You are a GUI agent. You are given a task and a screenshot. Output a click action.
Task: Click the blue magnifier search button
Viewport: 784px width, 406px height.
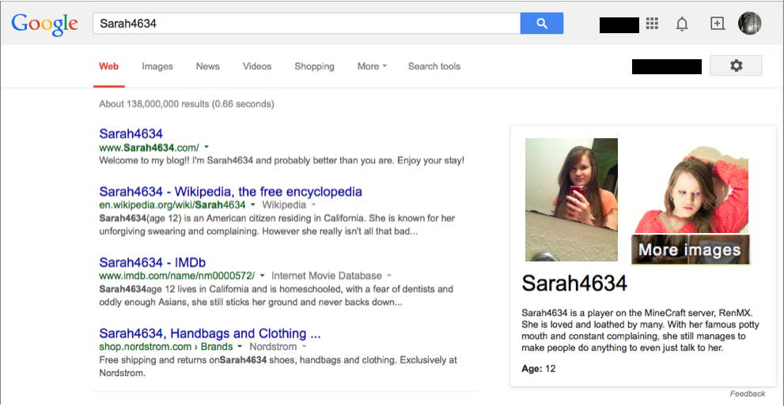pos(541,24)
